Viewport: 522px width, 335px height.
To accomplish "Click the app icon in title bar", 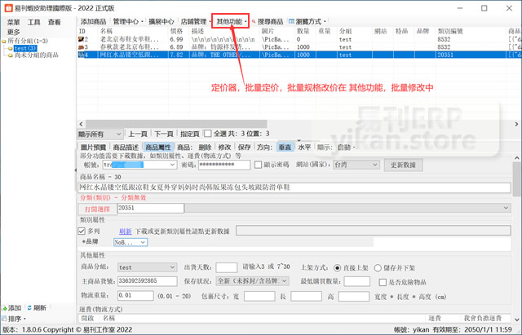I will click(7, 7).
